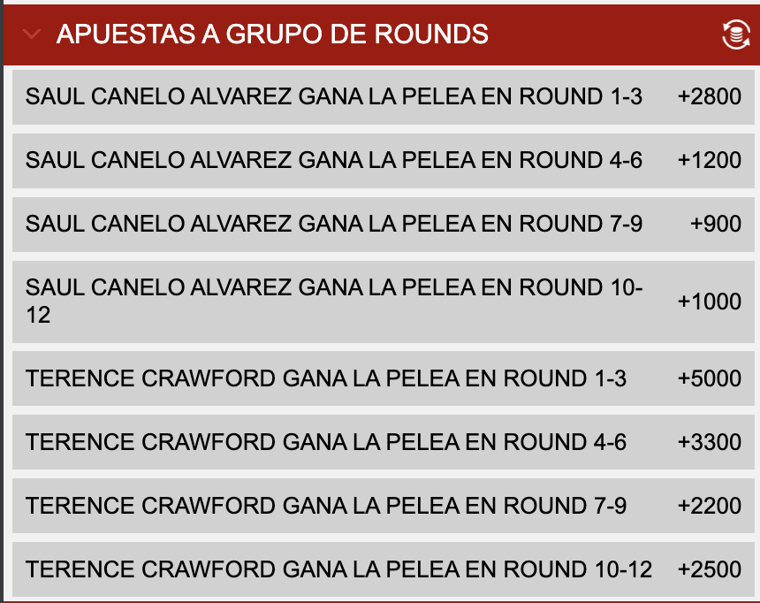Click the +5000 odds value
Image resolution: width=760 pixels, height=603 pixels.
(x=709, y=378)
